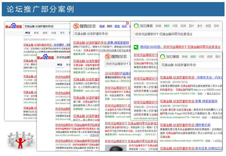The height and width of the screenshot is (156, 226).
Task: Click the 百度贴吧 - tieba.baidu.c URL
Action: 86,109
